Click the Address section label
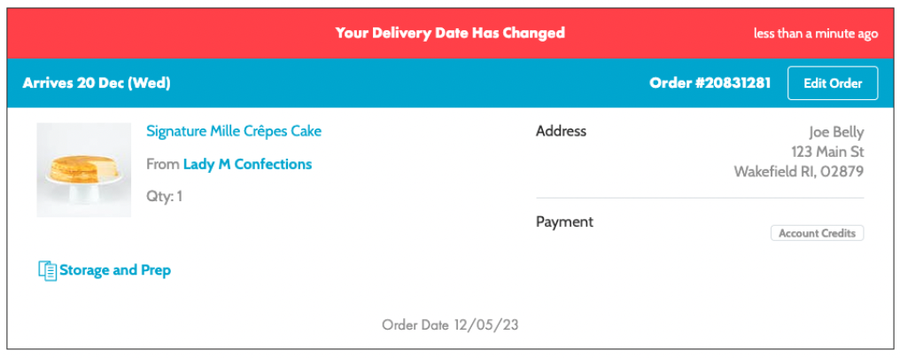 click(x=561, y=131)
